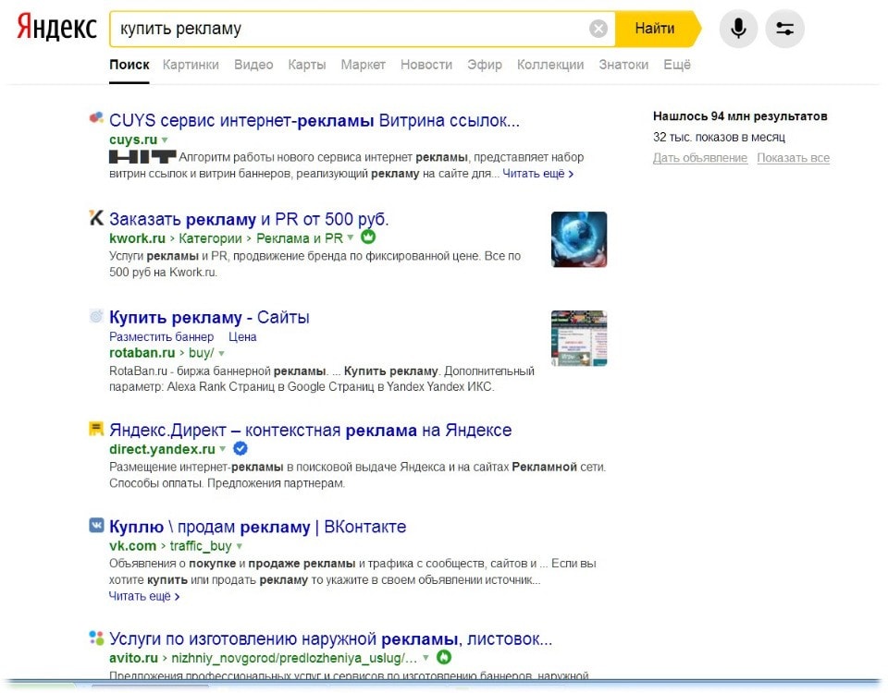The image size is (888, 693).
Task: Switch to the Знатоки tab
Action: click(623, 65)
